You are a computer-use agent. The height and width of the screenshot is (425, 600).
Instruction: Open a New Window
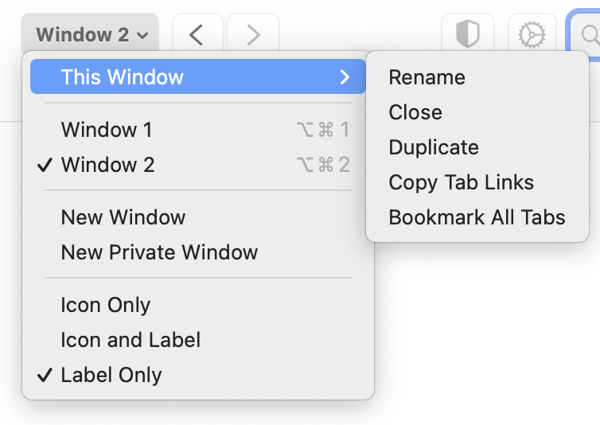click(x=123, y=217)
